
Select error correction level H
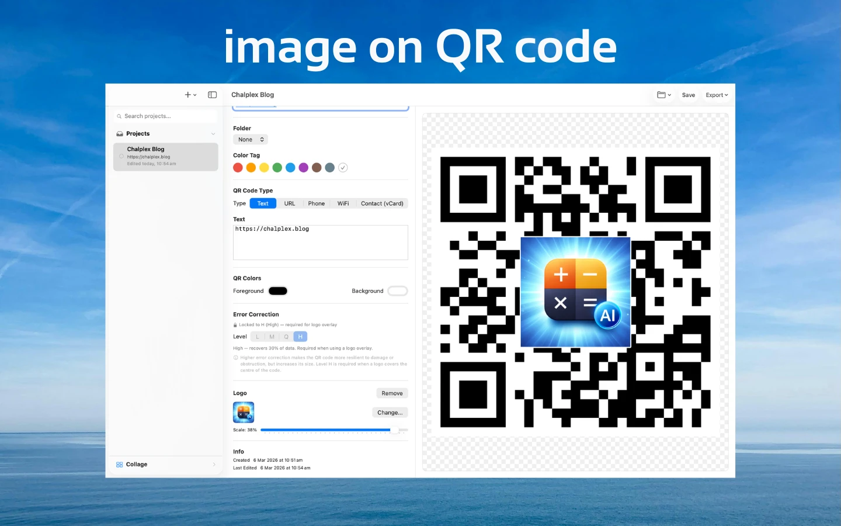[300, 336]
